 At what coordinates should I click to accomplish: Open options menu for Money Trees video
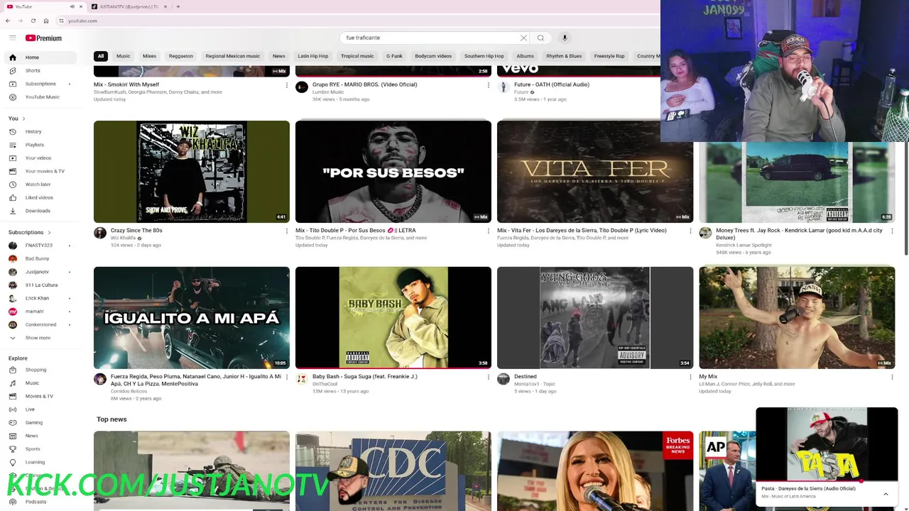point(892,231)
